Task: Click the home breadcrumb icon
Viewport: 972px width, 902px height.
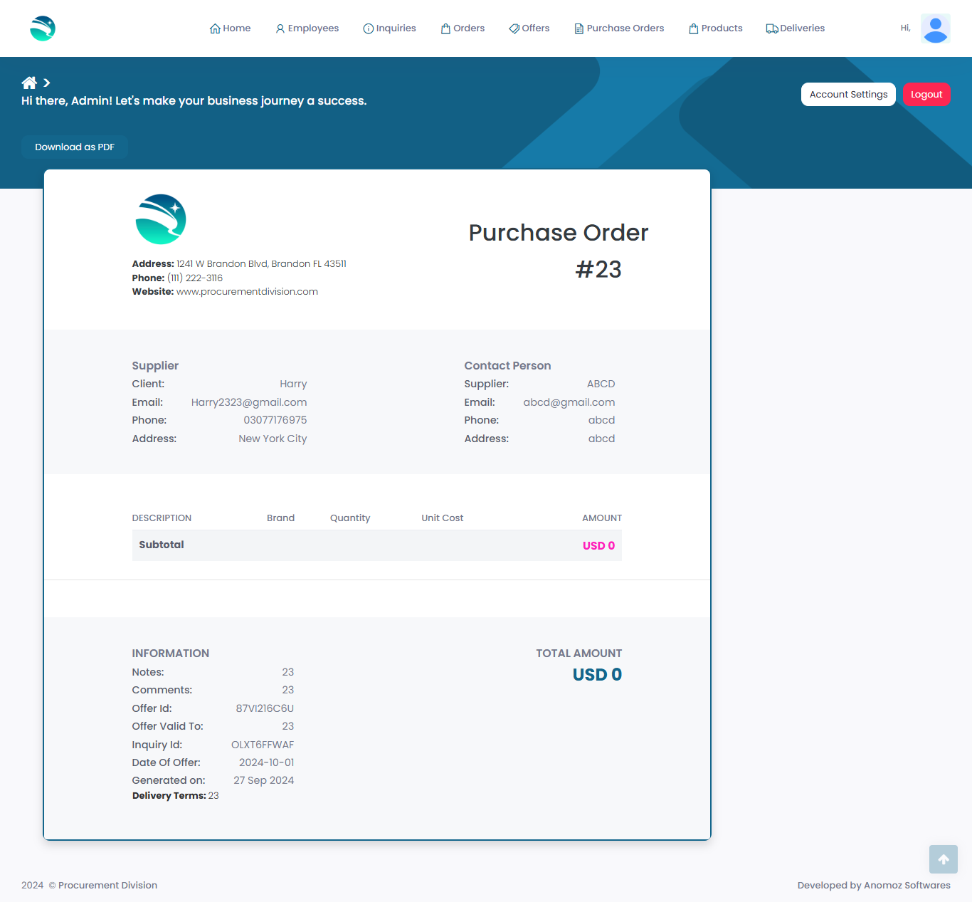Action: (x=29, y=83)
